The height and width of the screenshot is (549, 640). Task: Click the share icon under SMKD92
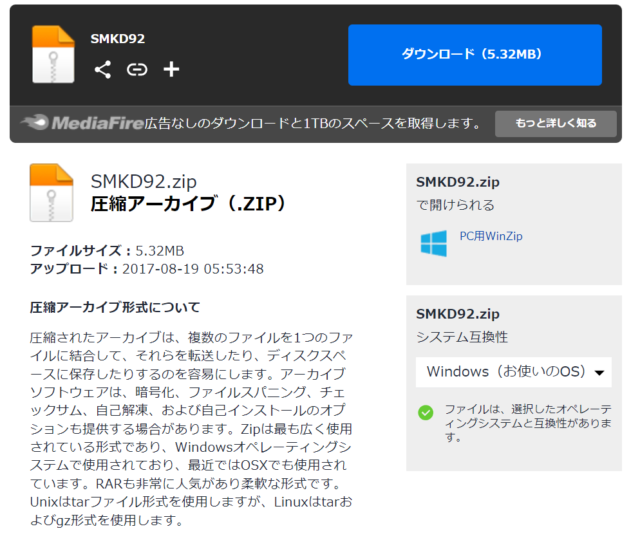click(x=102, y=70)
